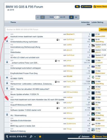Open thread Neues Update erhalten 11/2024.74
Image resolution: width=107 pixels, height=140 pixels.
click(25, 94)
